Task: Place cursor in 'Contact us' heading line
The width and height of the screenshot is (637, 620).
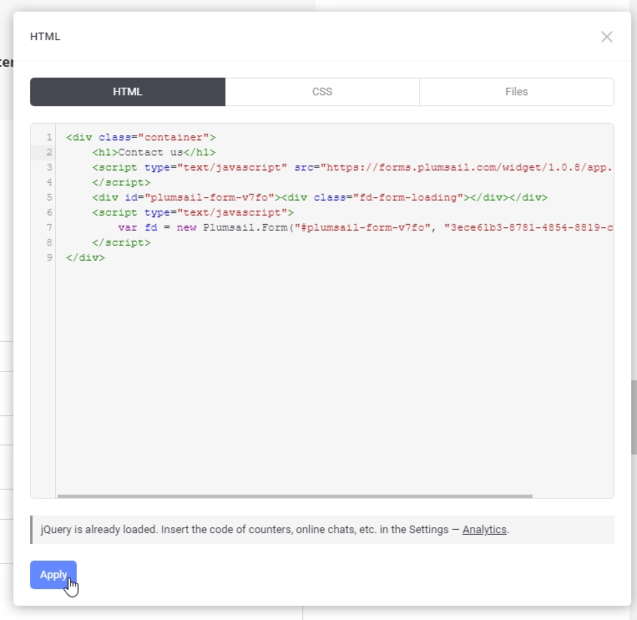Action: pyautogui.click(x=154, y=152)
